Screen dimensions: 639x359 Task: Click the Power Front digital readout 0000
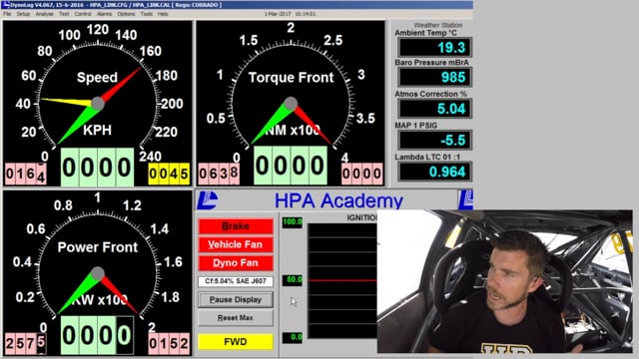pyautogui.click(x=98, y=335)
